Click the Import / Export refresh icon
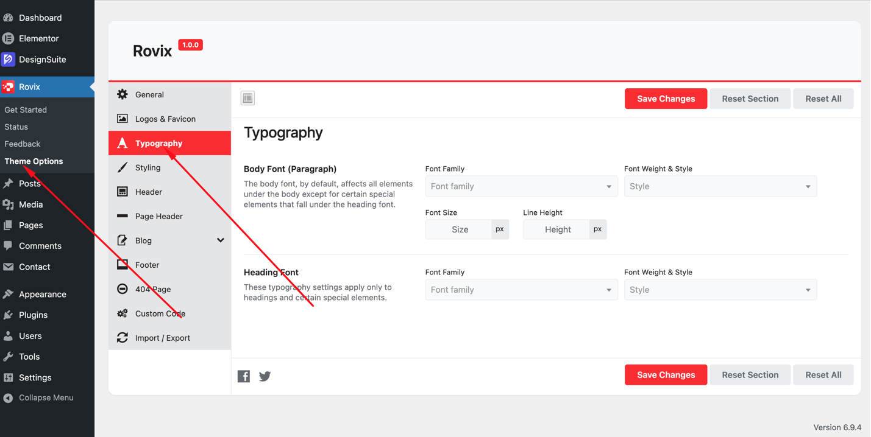 pos(123,338)
